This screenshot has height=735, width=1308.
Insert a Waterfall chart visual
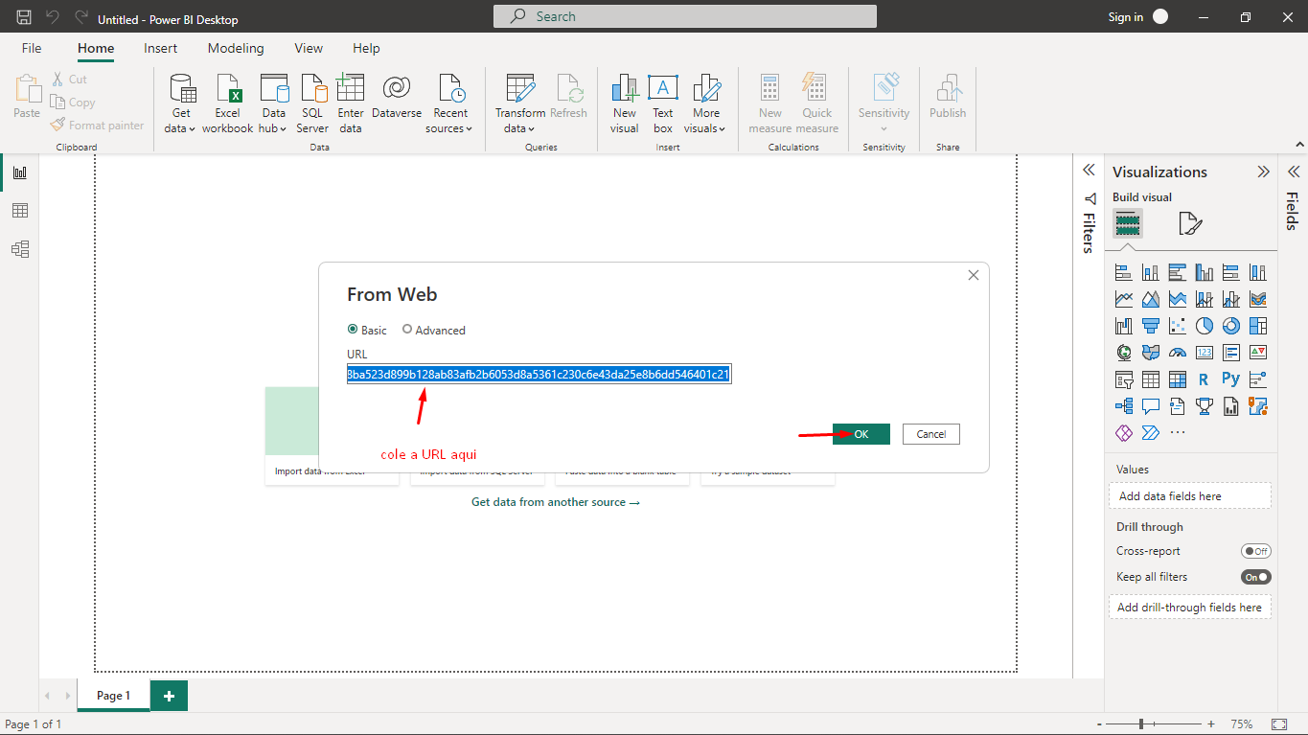pyautogui.click(x=1124, y=326)
